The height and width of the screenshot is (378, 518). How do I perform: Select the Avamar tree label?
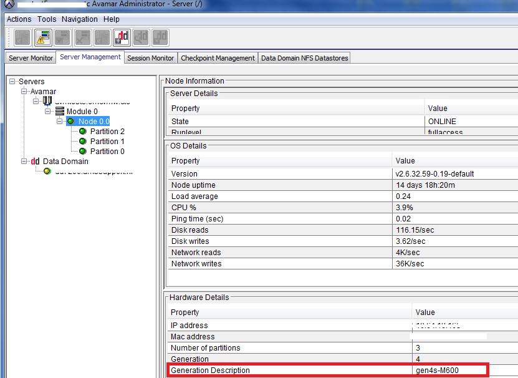coord(43,91)
